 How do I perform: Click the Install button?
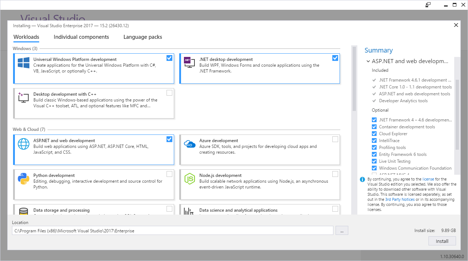click(x=442, y=241)
